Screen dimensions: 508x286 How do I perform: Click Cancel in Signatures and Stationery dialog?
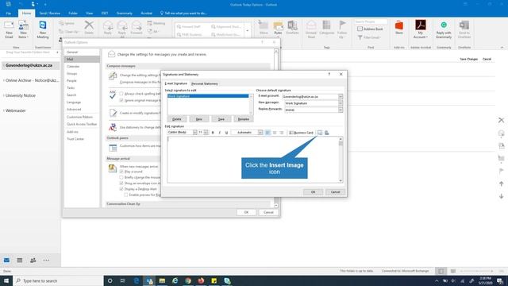pos(335,192)
